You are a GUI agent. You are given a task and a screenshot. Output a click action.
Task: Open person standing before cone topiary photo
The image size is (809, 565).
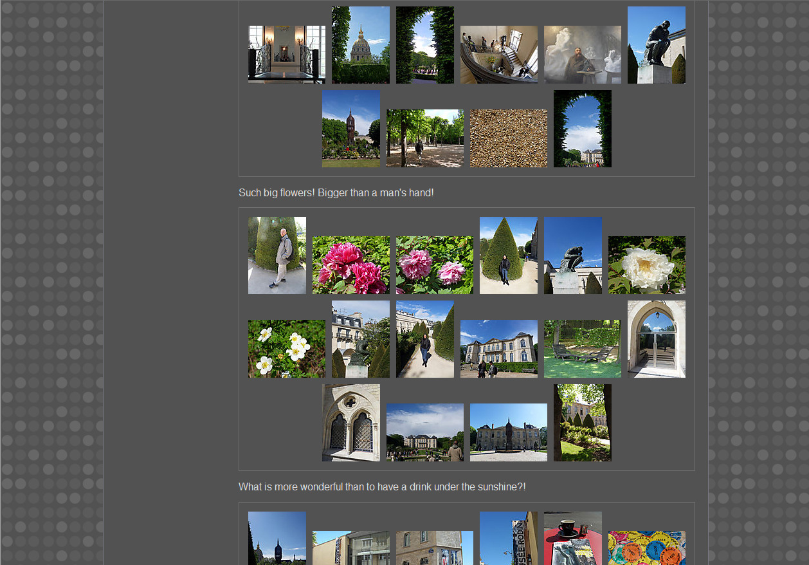[x=508, y=255]
